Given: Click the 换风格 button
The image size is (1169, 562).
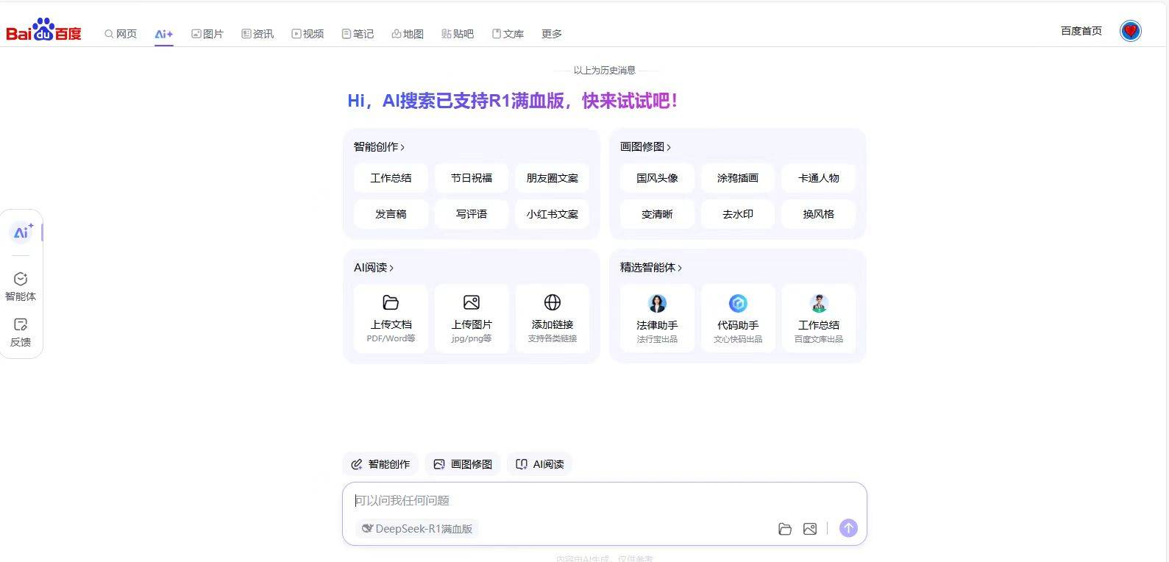Looking at the screenshot, I should tap(819, 214).
